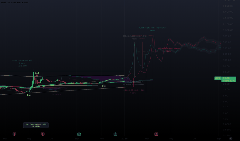240x141 pixels.
Task: Click the 2025 label on time axis
Action: pos(124,138)
